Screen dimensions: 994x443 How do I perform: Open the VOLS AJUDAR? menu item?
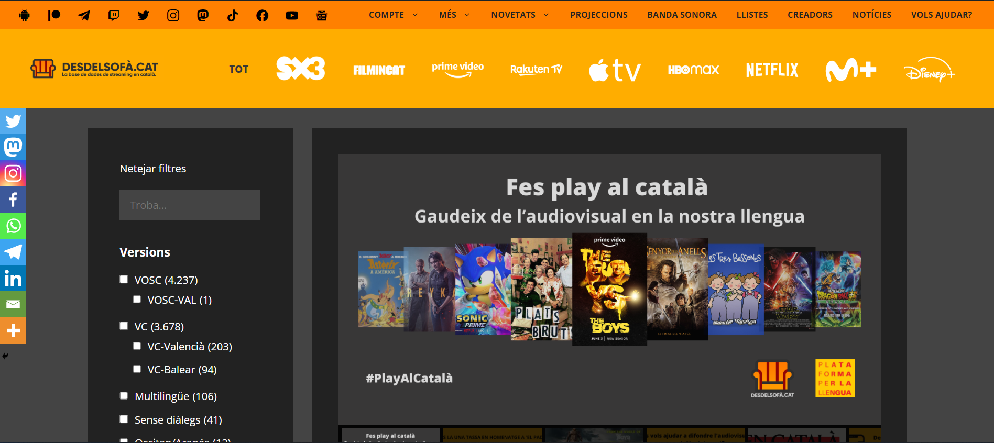[x=942, y=15]
